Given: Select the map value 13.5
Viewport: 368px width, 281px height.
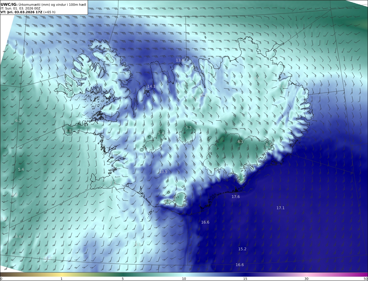Looking at the screenshot, I should 163,172.
